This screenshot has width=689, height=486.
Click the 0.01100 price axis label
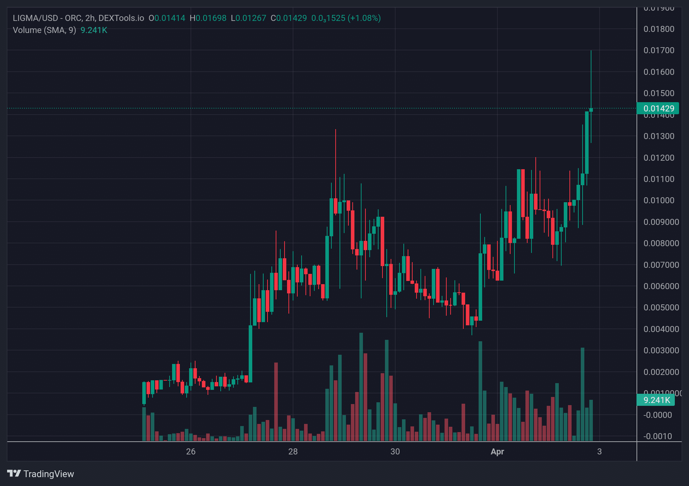coord(659,179)
